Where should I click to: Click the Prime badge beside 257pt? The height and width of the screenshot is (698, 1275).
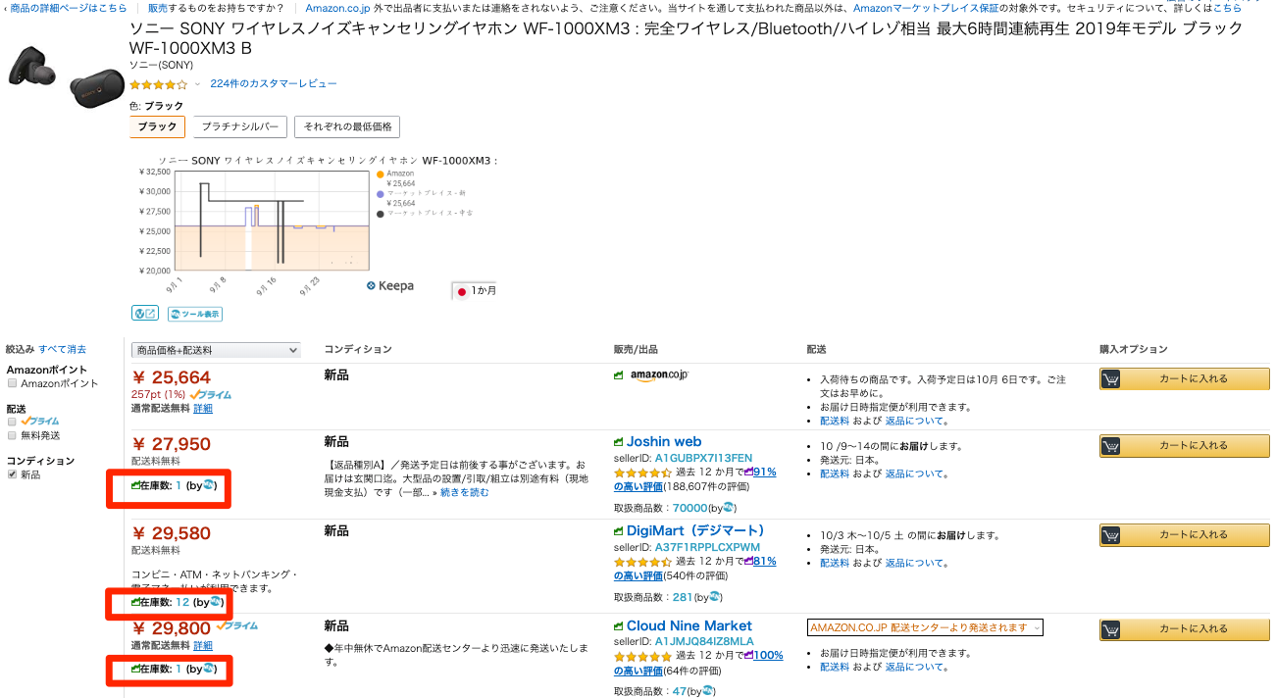click(211, 394)
